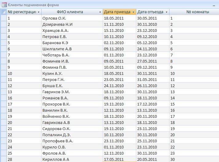Click the form icon beside Клиенты подчиненная форма

[x=4, y=5]
